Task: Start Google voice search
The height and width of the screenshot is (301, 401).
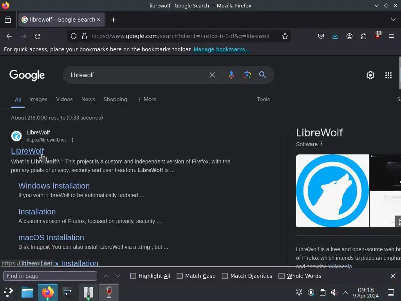Action: pos(231,75)
